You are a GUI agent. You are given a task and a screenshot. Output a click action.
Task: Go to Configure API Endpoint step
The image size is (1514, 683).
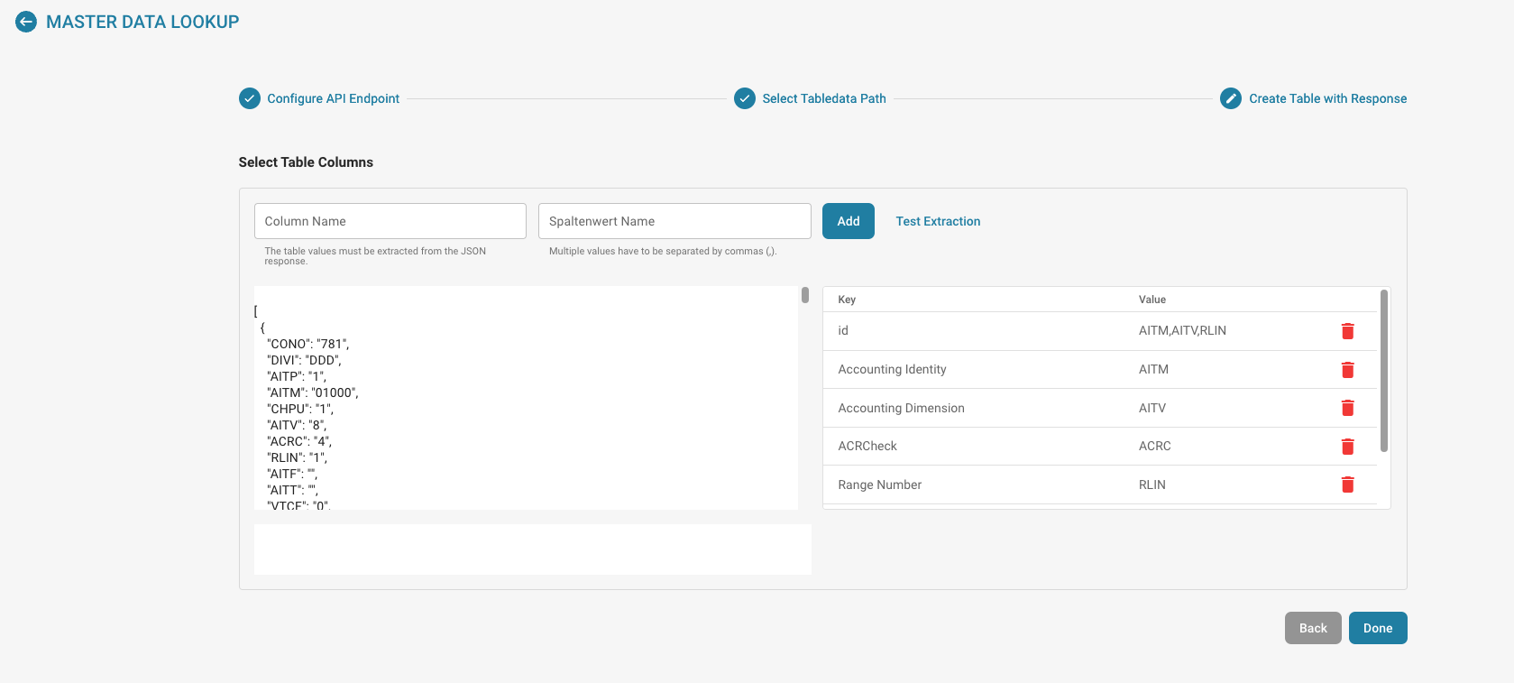333,98
